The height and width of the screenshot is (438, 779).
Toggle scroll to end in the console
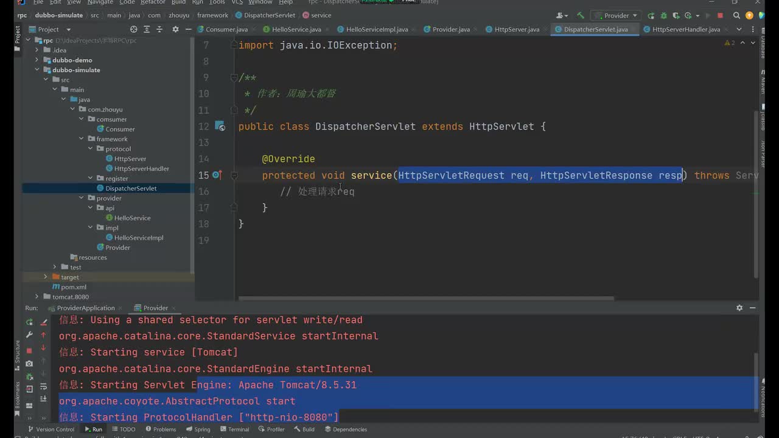[43, 399]
